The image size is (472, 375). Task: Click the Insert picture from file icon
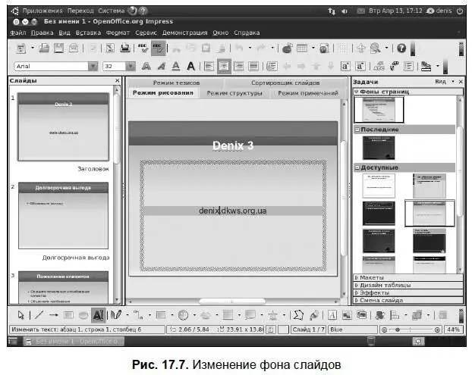coord(347,315)
